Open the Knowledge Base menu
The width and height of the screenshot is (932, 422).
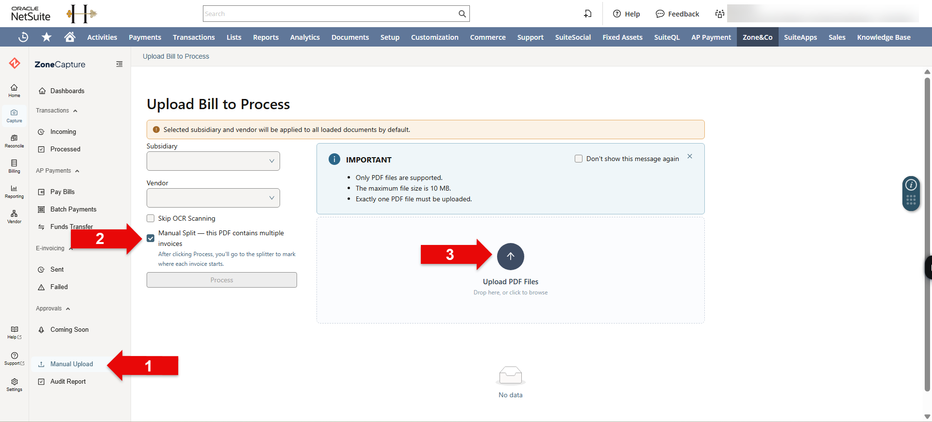pyautogui.click(x=883, y=37)
